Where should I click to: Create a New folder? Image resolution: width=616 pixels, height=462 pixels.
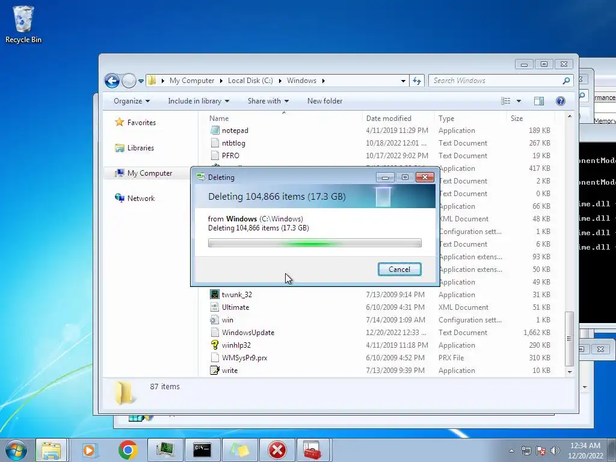(x=325, y=101)
